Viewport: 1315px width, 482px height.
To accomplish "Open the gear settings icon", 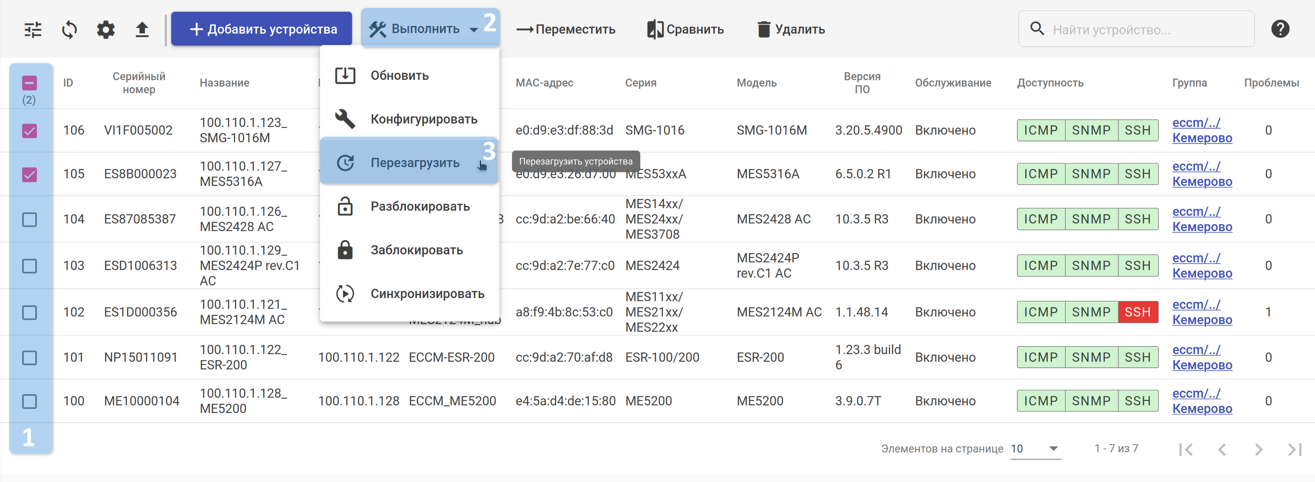I will tap(106, 30).
